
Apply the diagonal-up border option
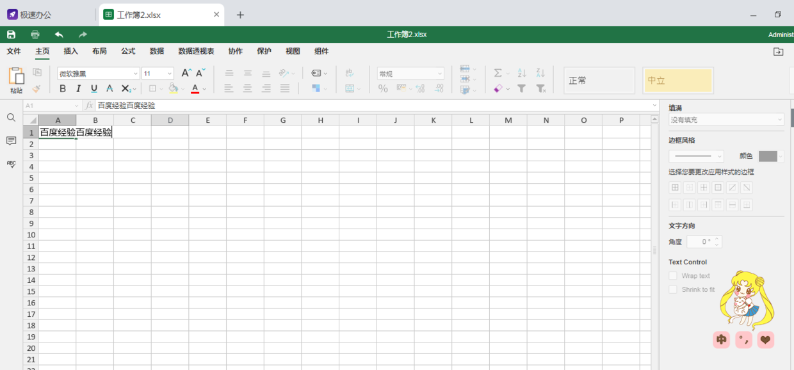point(733,188)
